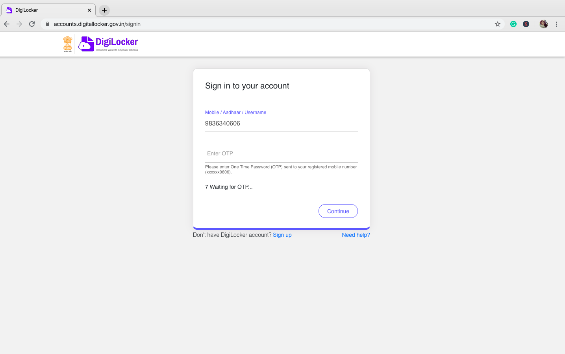Click the browser forward arrow

click(19, 24)
